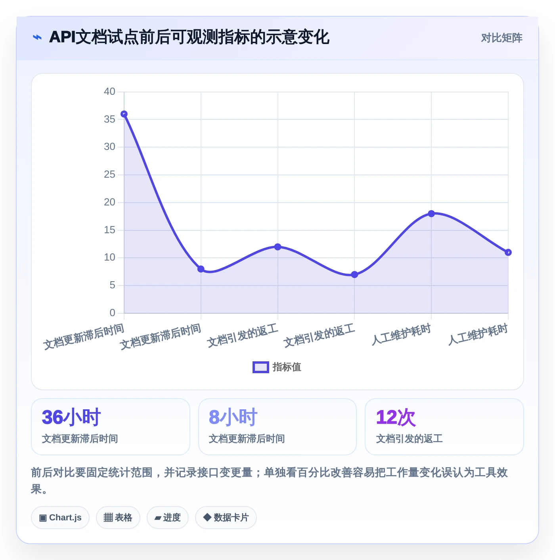Click the 数据卡片 tag chip
The width and height of the screenshot is (555, 560).
click(226, 518)
